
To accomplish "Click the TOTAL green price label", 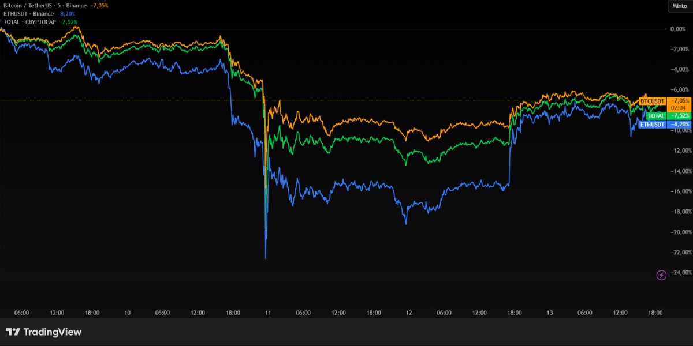I will point(657,116).
